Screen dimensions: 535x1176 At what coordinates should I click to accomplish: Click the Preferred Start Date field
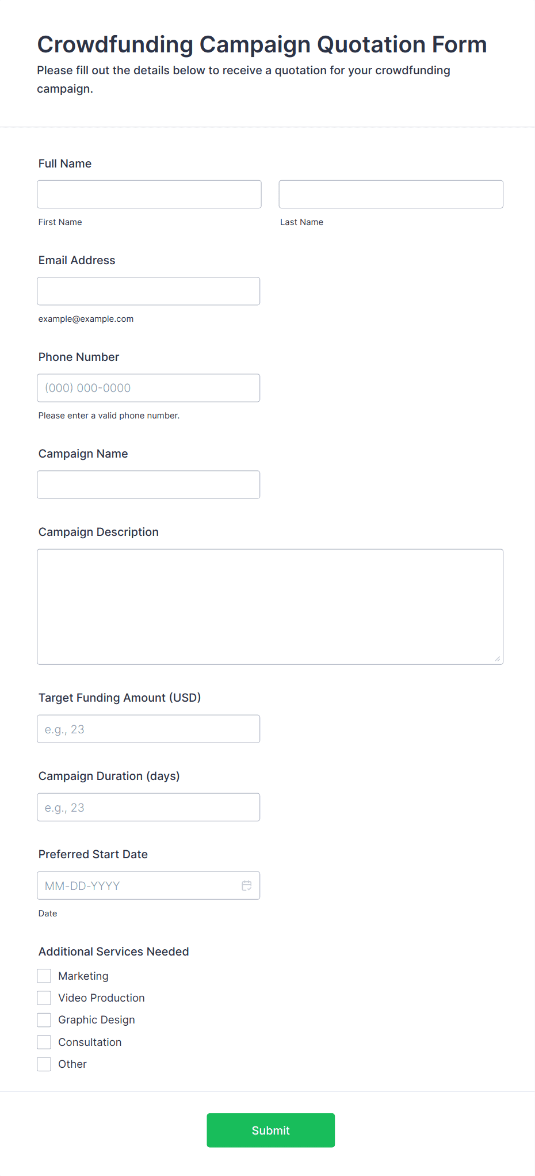[x=138, y=885]
